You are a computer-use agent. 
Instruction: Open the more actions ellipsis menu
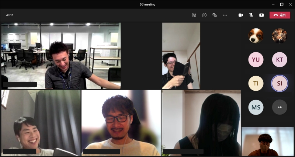click(x=225, y=15)
